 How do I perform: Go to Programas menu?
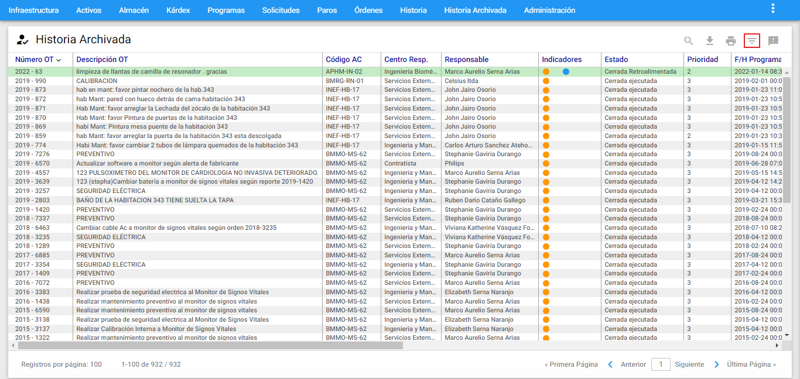coord(226,11)
